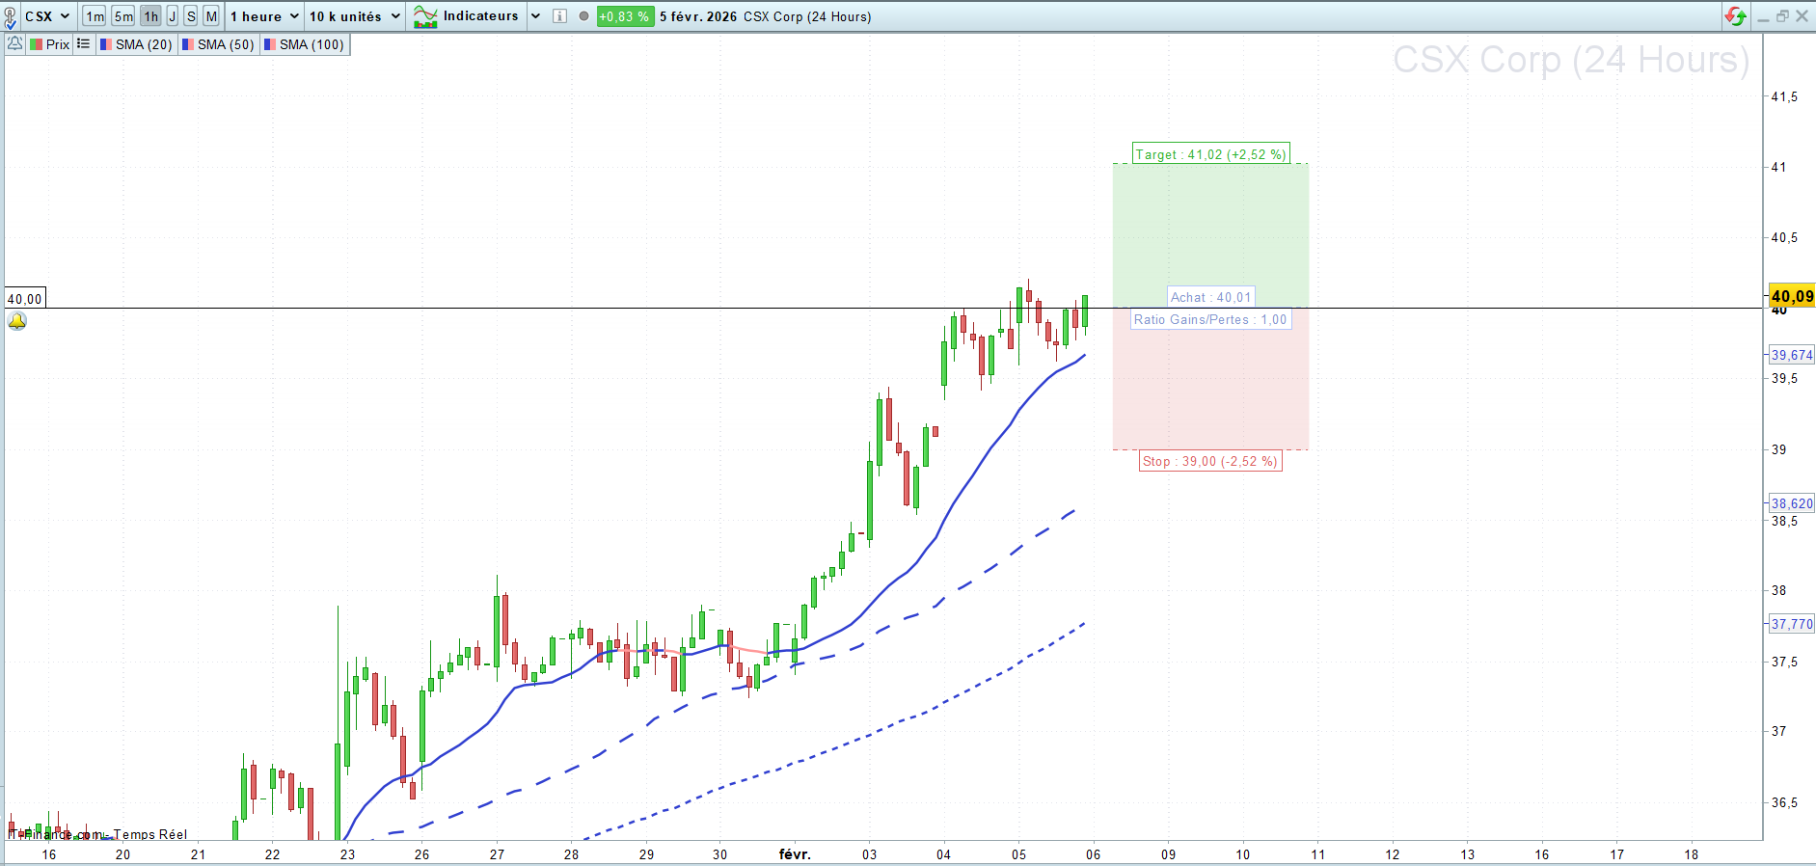Click the Stop : 39,00 label
This screenshot has height=866, width=1816.
pos(1210,461)
